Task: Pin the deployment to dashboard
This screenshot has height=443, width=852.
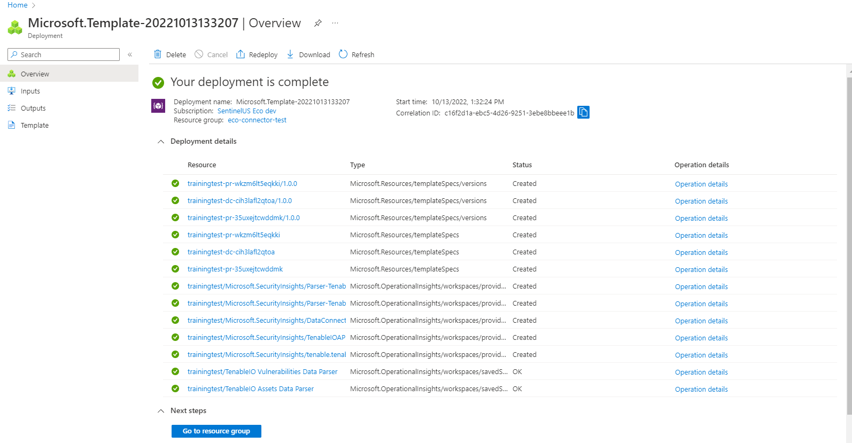Action: point(318,23)
